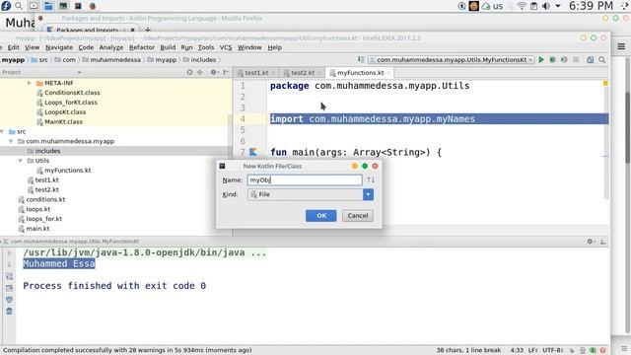
Task: Start debugging with the bug icon
Action: point(552,59)
